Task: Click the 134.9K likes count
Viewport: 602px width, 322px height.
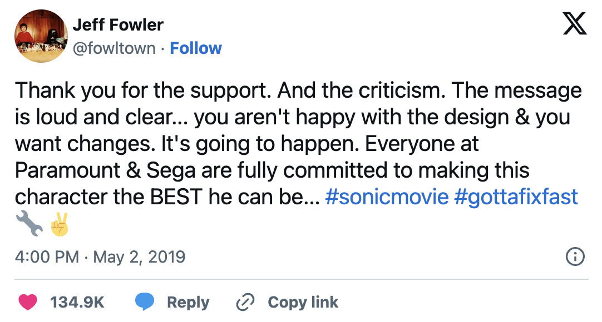Action: [77, 302]
